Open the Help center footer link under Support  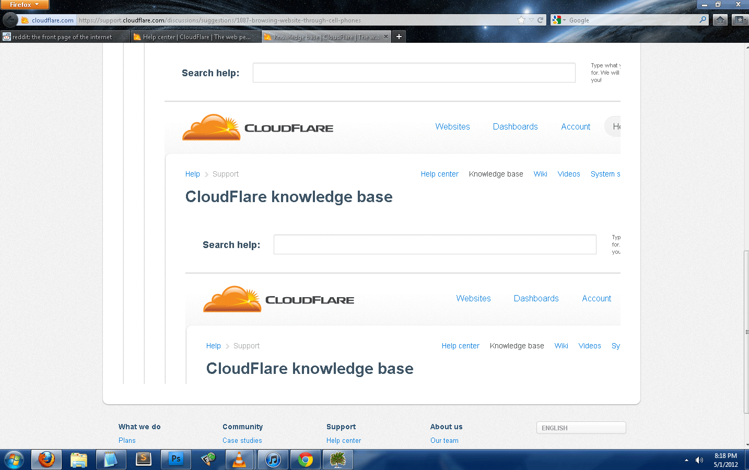click(344, 440)
